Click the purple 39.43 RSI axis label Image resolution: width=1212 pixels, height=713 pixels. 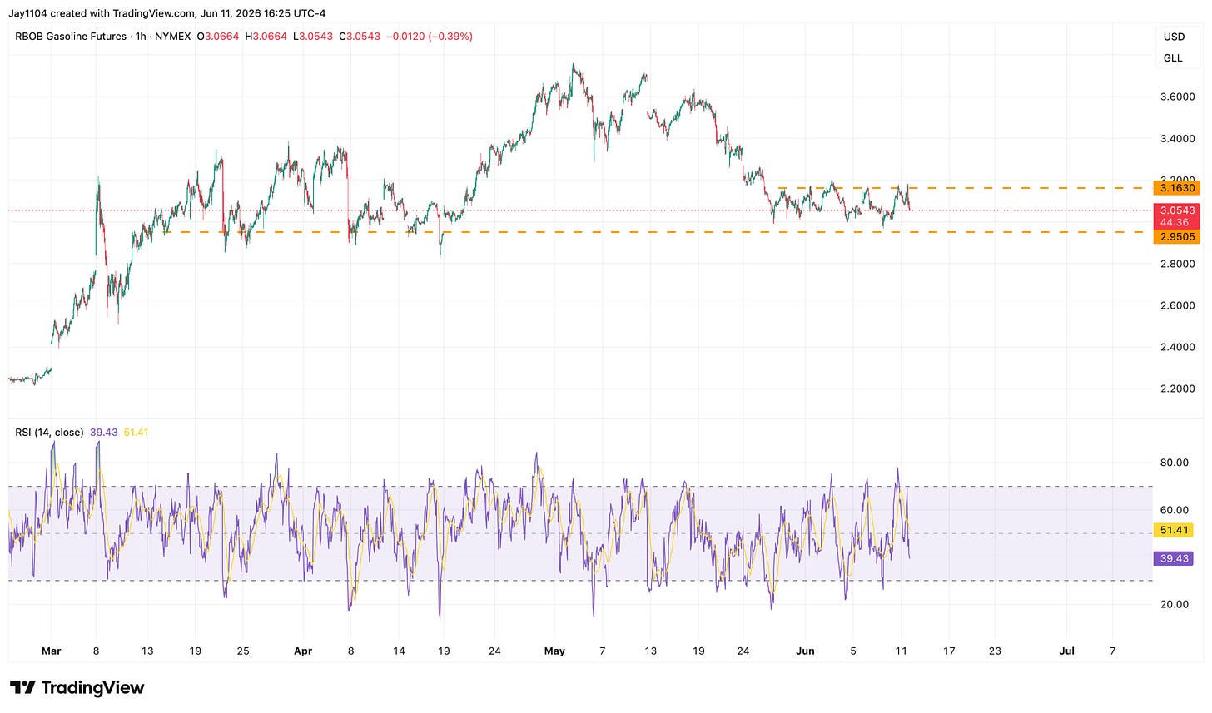[x=1175, y=558]
